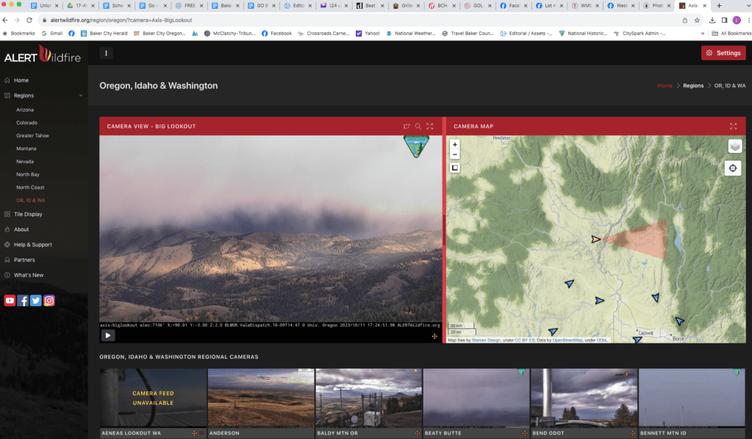Open the Instagram social icon
752x439 pixels.
coord(49,301)
